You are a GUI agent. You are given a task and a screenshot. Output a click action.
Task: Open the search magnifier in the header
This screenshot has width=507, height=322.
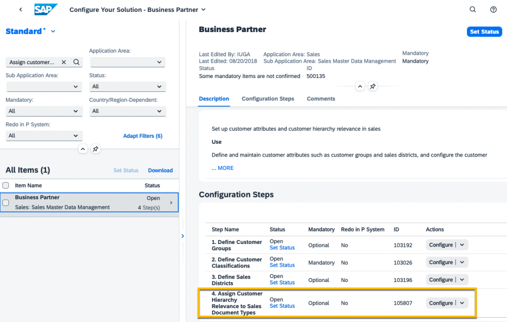pos(473,9)
